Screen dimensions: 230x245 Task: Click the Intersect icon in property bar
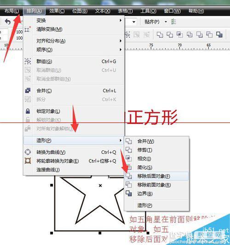tap(179, 34)
